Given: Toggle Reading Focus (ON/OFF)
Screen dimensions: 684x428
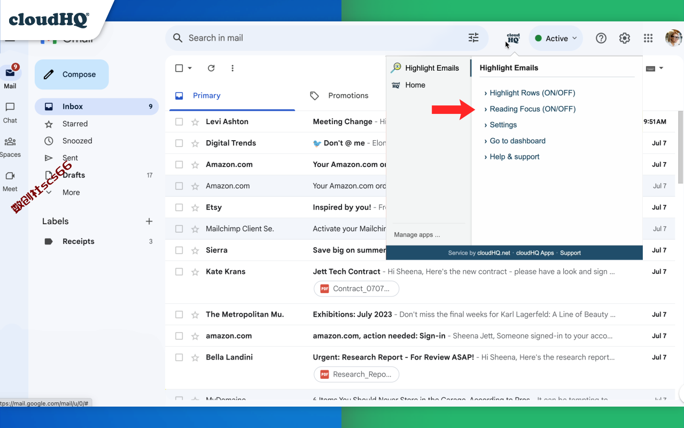Looking at the screenshot, I should [532, 109].
